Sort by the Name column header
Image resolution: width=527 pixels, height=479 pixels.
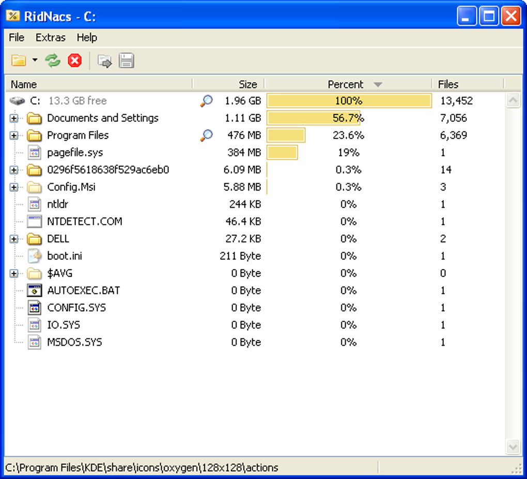tap(99, 84)
